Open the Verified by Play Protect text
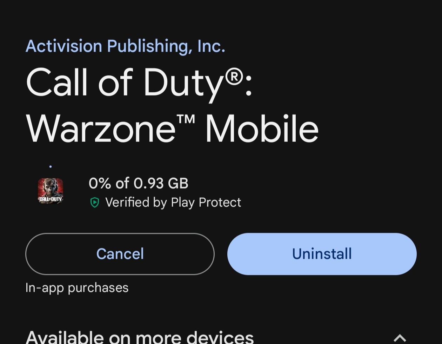Screen dimensions: 442x344 click(x=173, y=203)
